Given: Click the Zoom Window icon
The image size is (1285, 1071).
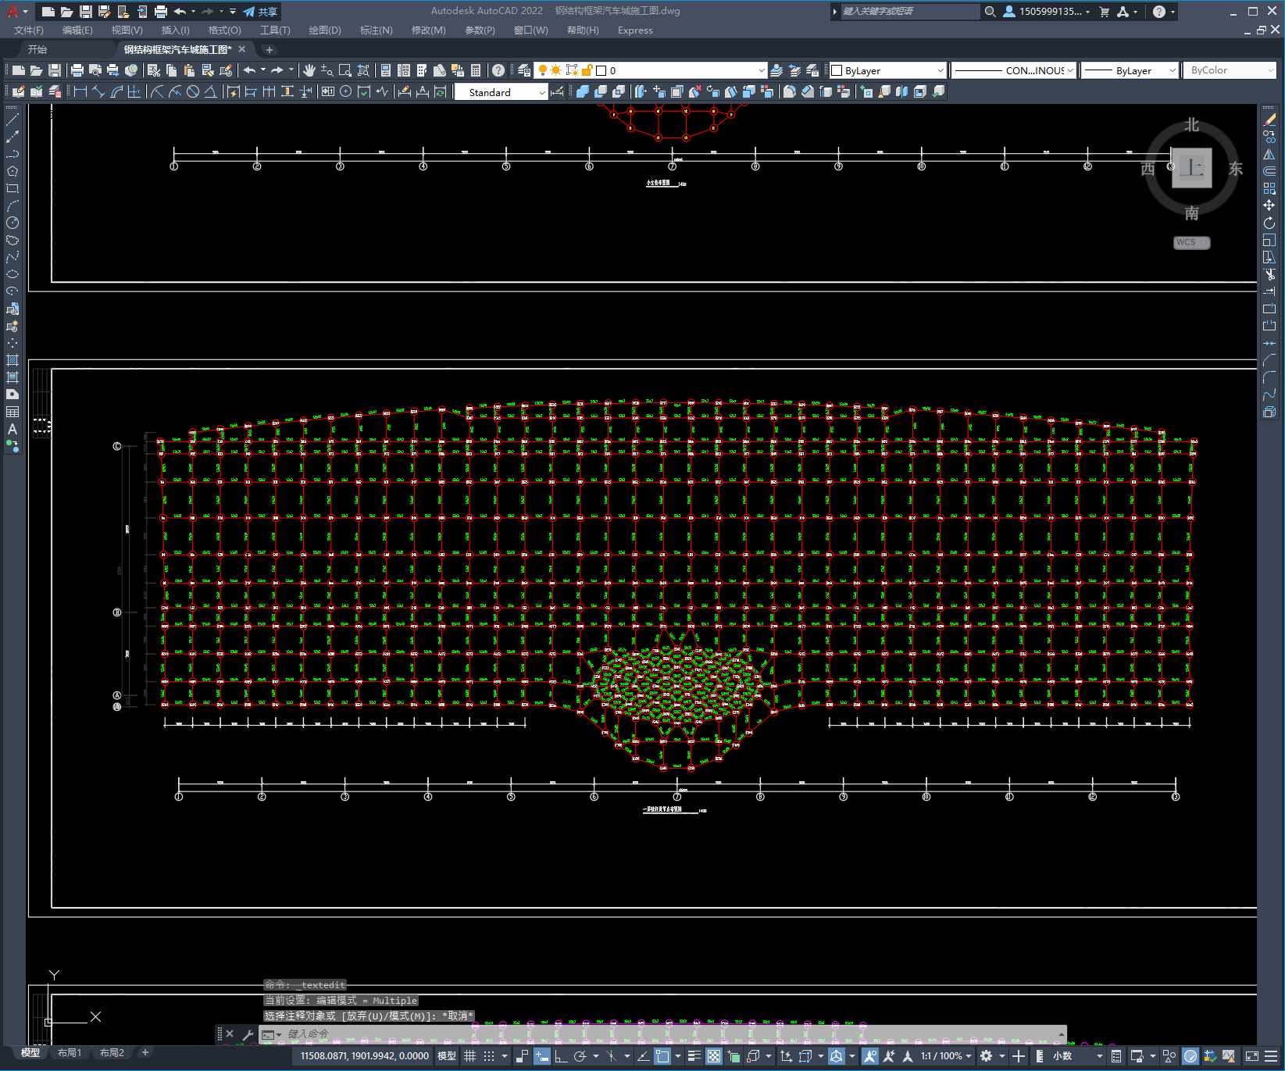Looking at the screenshot, I should click(345, 70).
